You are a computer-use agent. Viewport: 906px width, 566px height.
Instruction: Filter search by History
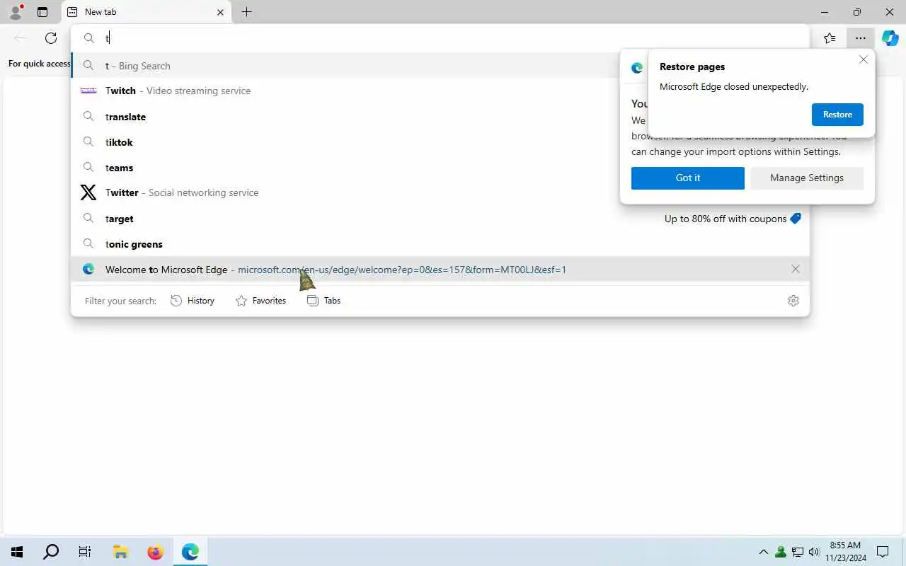pos(193,301)
